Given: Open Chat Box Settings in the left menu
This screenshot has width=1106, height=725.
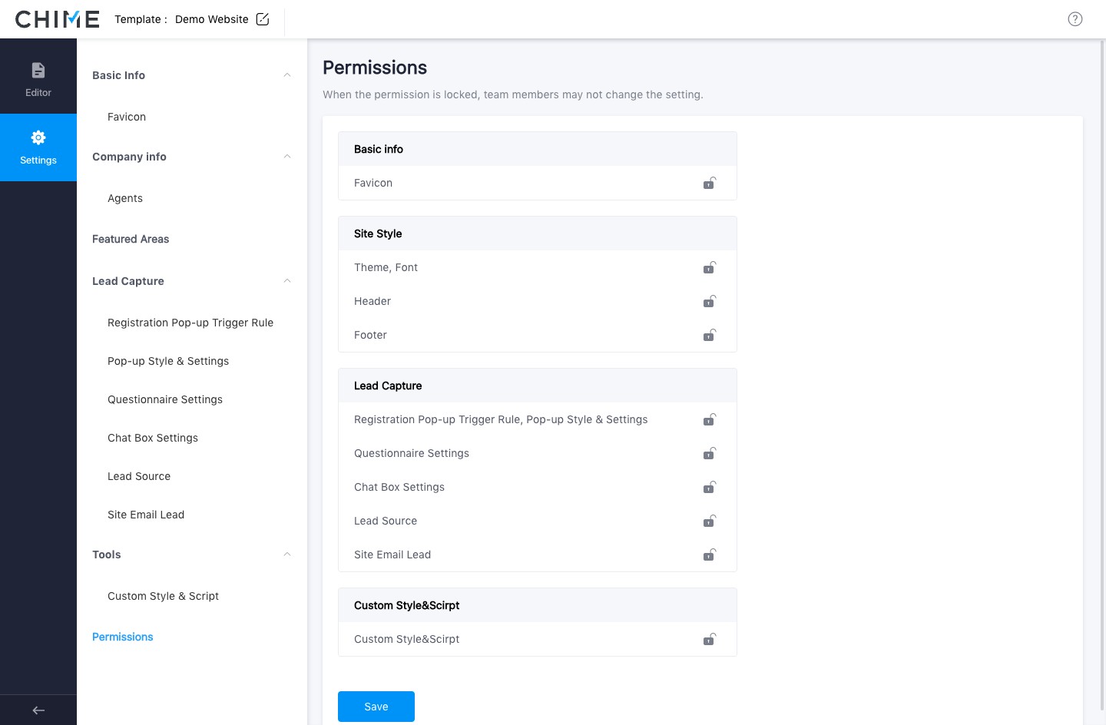Looking at the screenshot, I should (153, 438).
